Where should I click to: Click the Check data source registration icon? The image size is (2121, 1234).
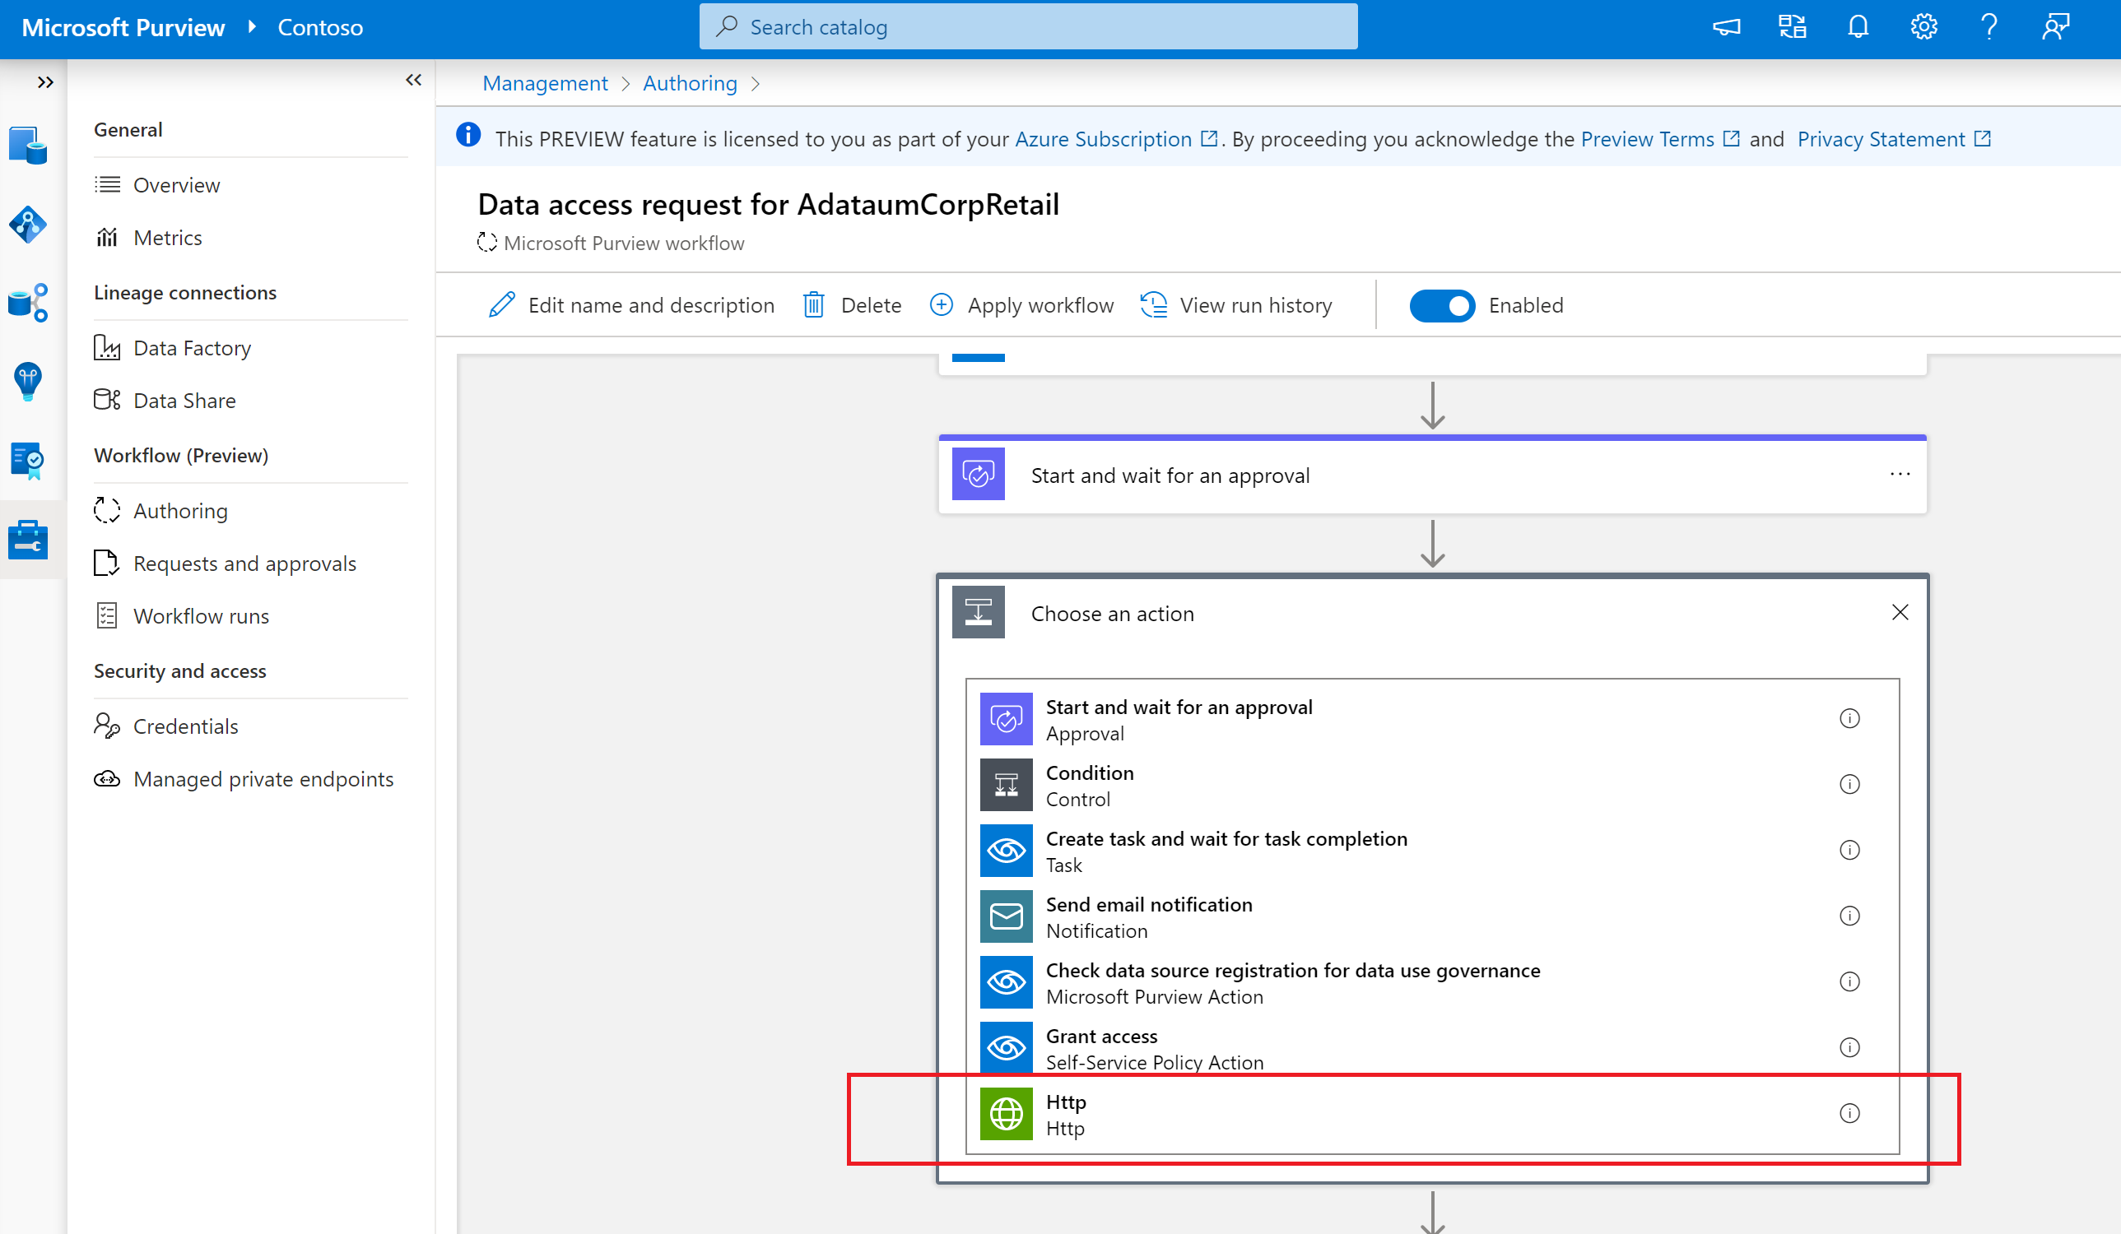pyautogui.click(x=1006, y=981)
